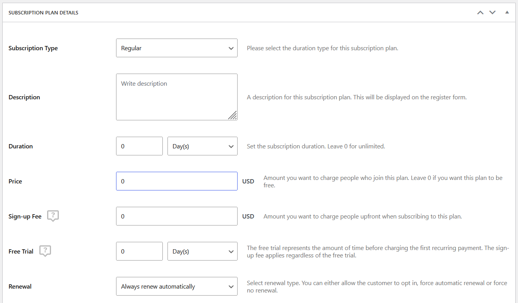This screenshot has width=518, height=303.
Task: Collapse the Subscription Plan Details panel arrow
Action: pos(507,12)
